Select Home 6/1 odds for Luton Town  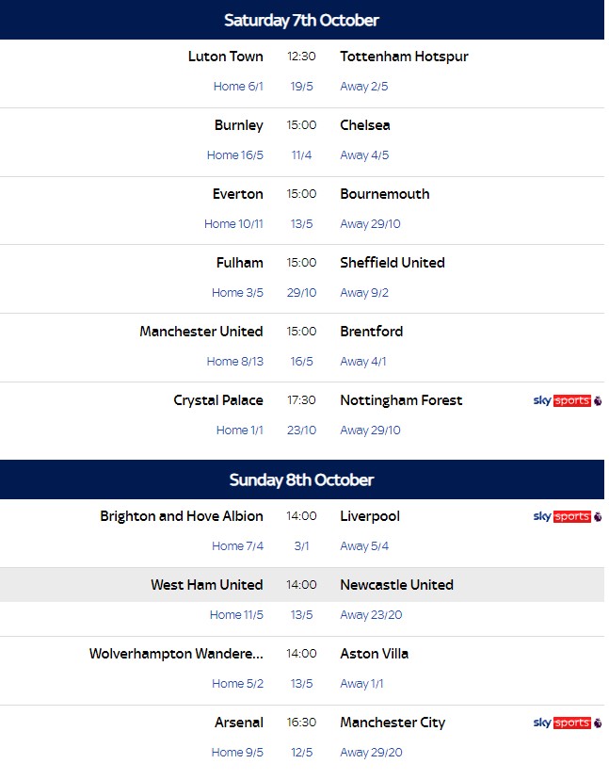pos(238,87)
